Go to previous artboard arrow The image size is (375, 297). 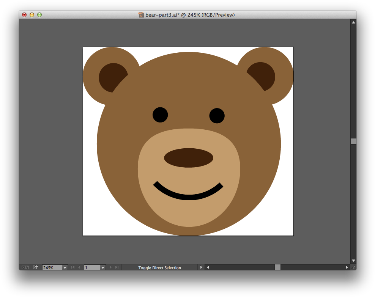[x=79, y=267]
